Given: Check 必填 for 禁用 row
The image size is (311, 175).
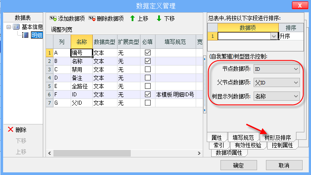Looking at the screenshot, I should [x=148, y=69].
